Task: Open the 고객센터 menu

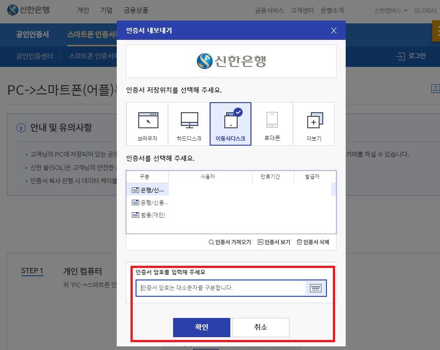Action: 302,11
